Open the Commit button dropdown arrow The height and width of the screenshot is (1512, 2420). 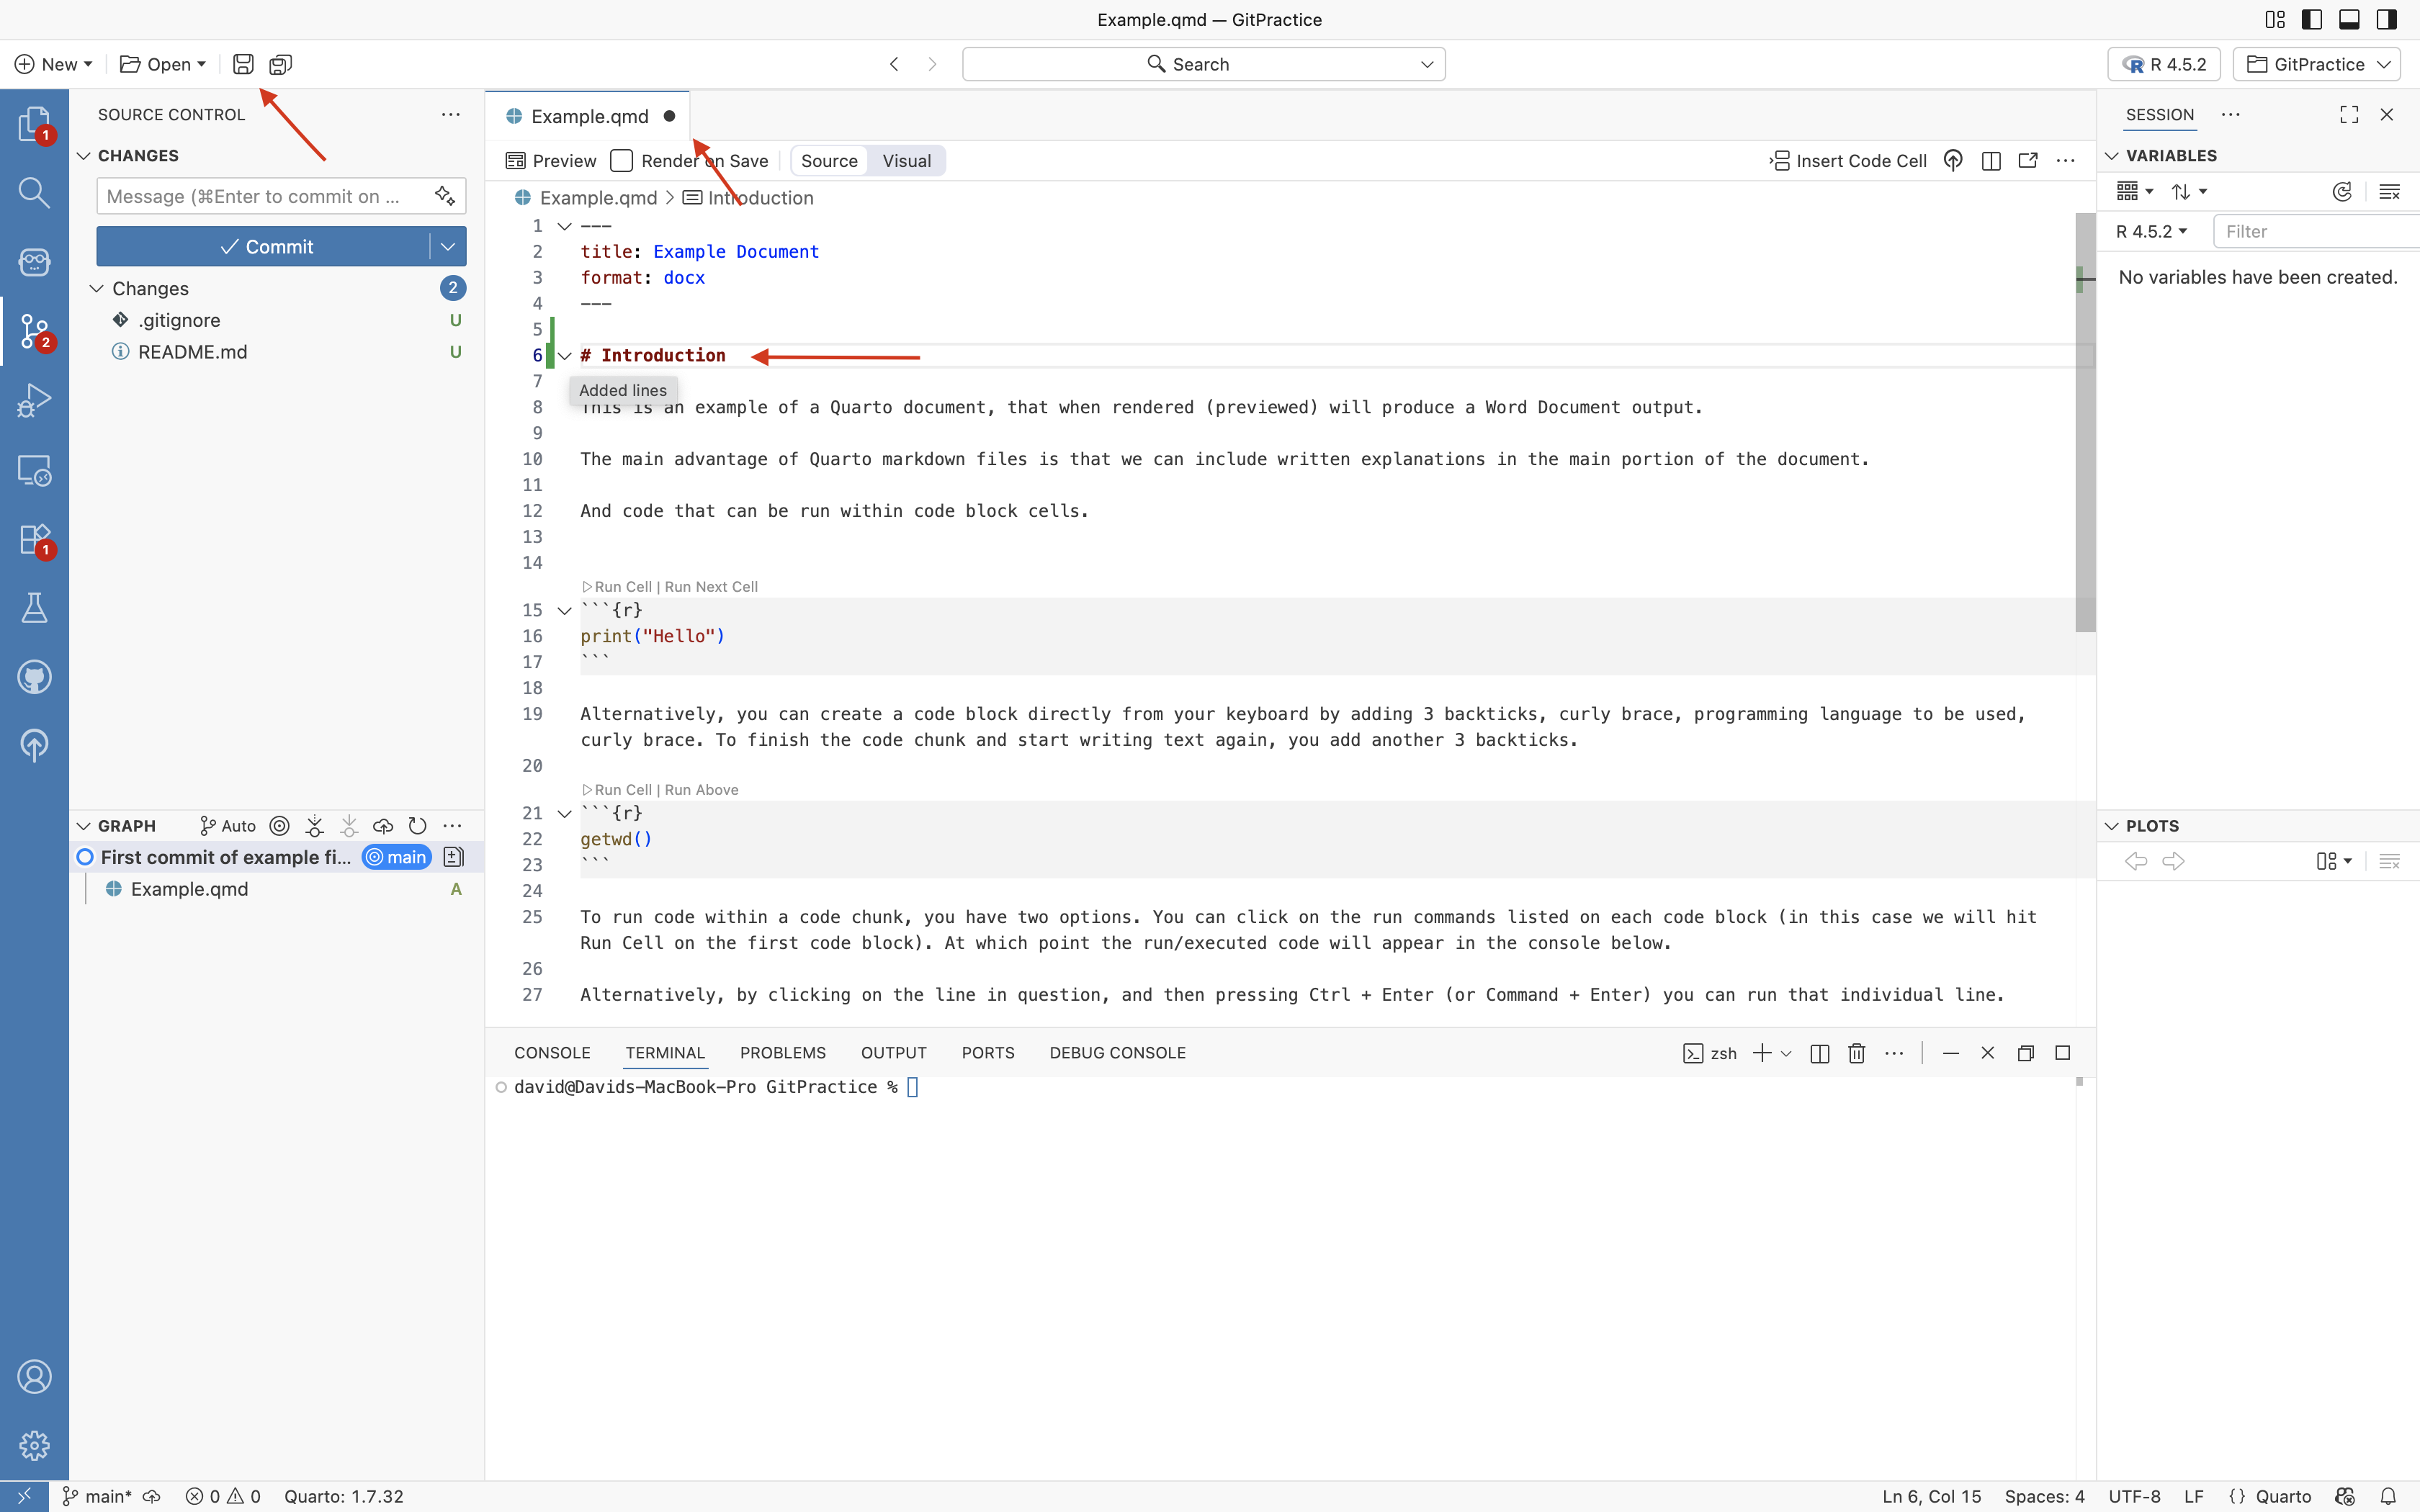click(x=448, y=246)
